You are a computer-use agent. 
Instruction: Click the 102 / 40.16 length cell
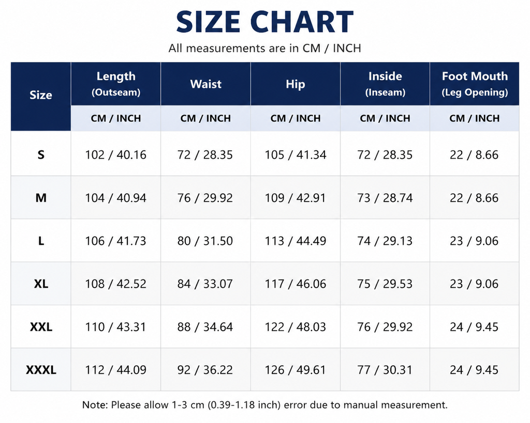point(116,154)
